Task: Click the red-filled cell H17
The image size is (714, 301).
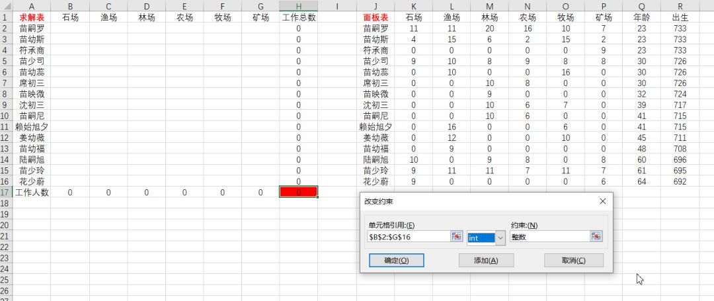Action: tap(298, 192)
